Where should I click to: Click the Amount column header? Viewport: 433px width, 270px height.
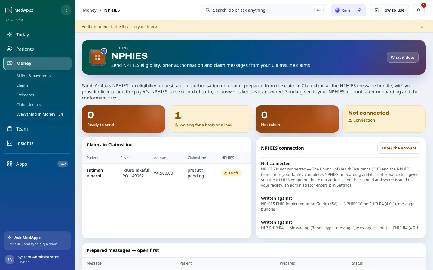[x=161, y=157]
